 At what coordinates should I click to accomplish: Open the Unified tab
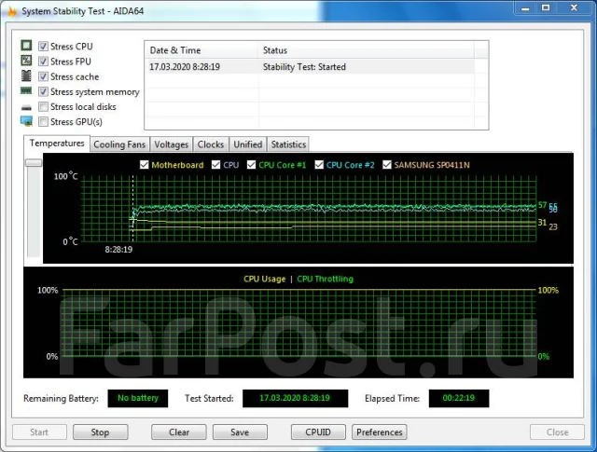point(248,144)
